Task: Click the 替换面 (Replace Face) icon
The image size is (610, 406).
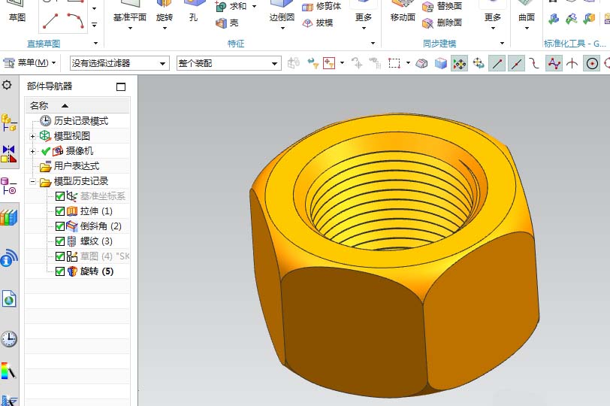Action: point(427,7)
